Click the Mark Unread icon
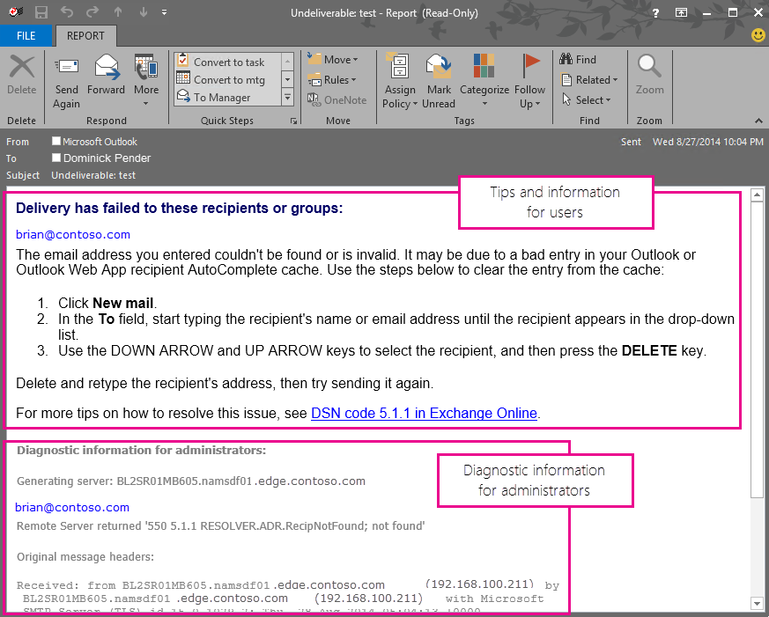The image size is (769, 617). (439, 66)
